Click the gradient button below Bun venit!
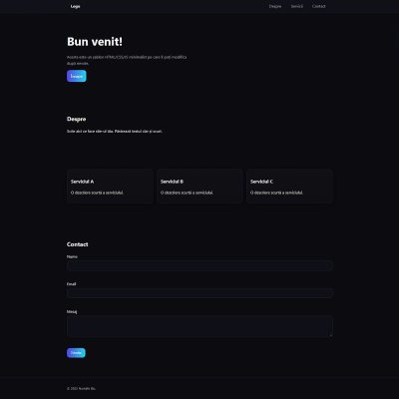This screenshot has width=399, height=399. coord(77,76)
